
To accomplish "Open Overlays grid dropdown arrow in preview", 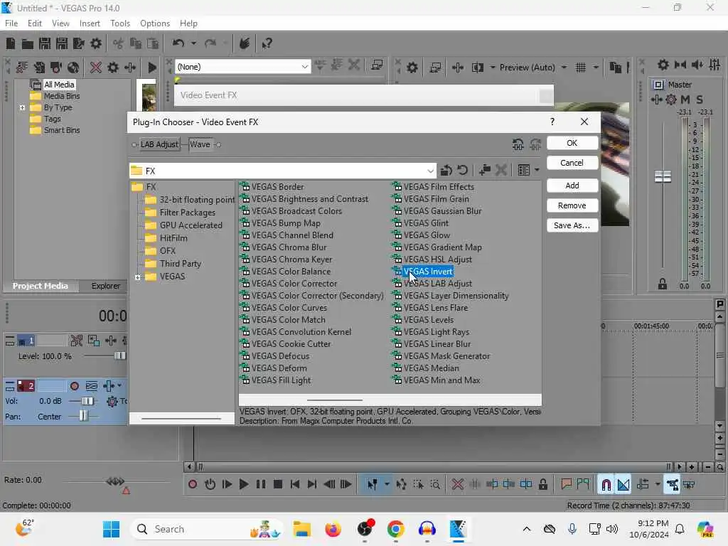I will pos(596,68).
